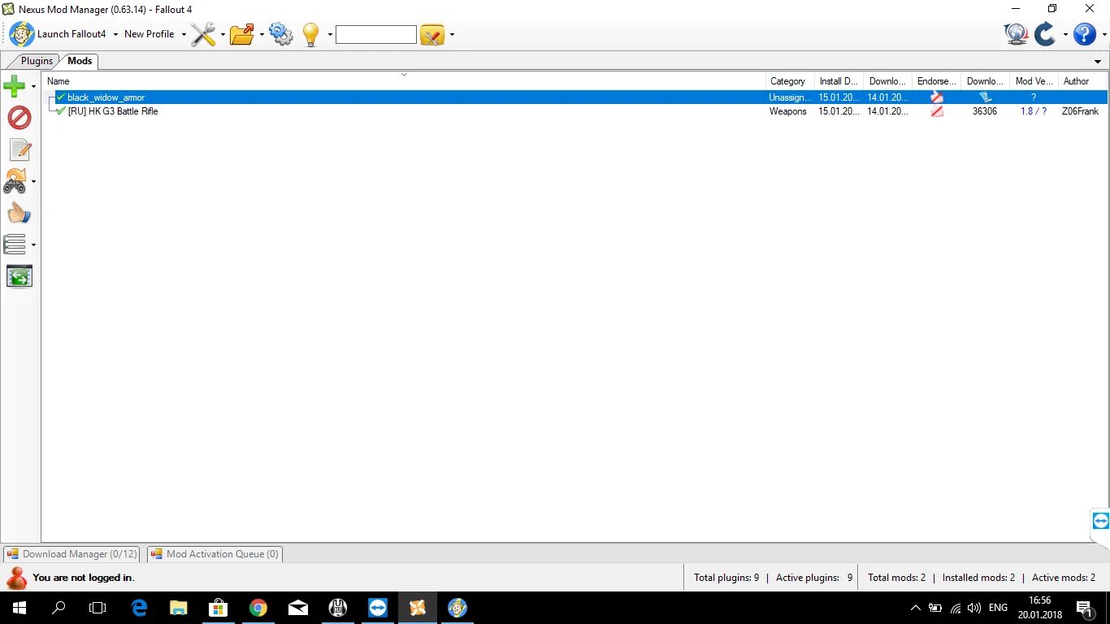1110x624 pixels.
Task: Click the Z06Frank author cell
Action: click(1080, 111)
